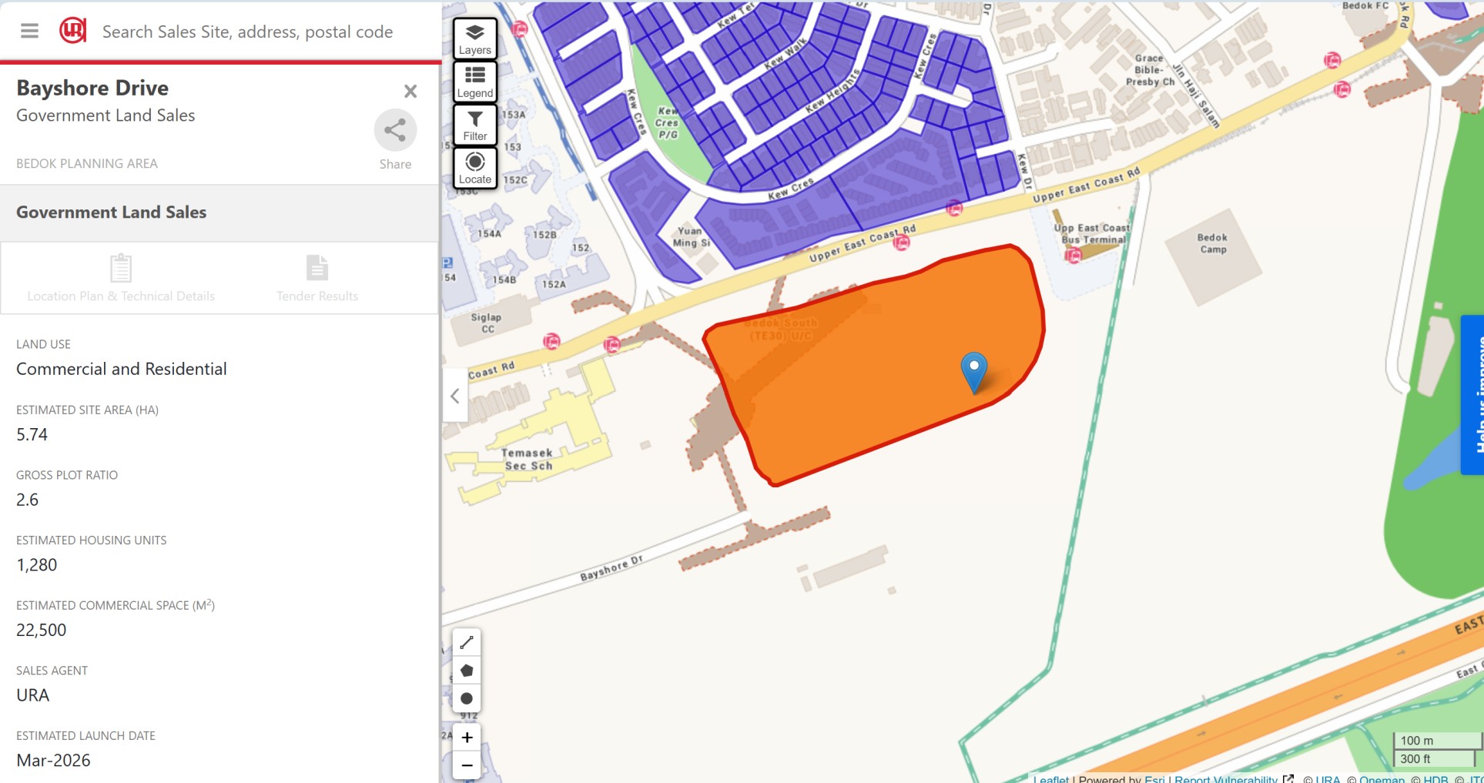Zoom out of the map
Viewport: 1484px width, 783px height.
[467, 765]
